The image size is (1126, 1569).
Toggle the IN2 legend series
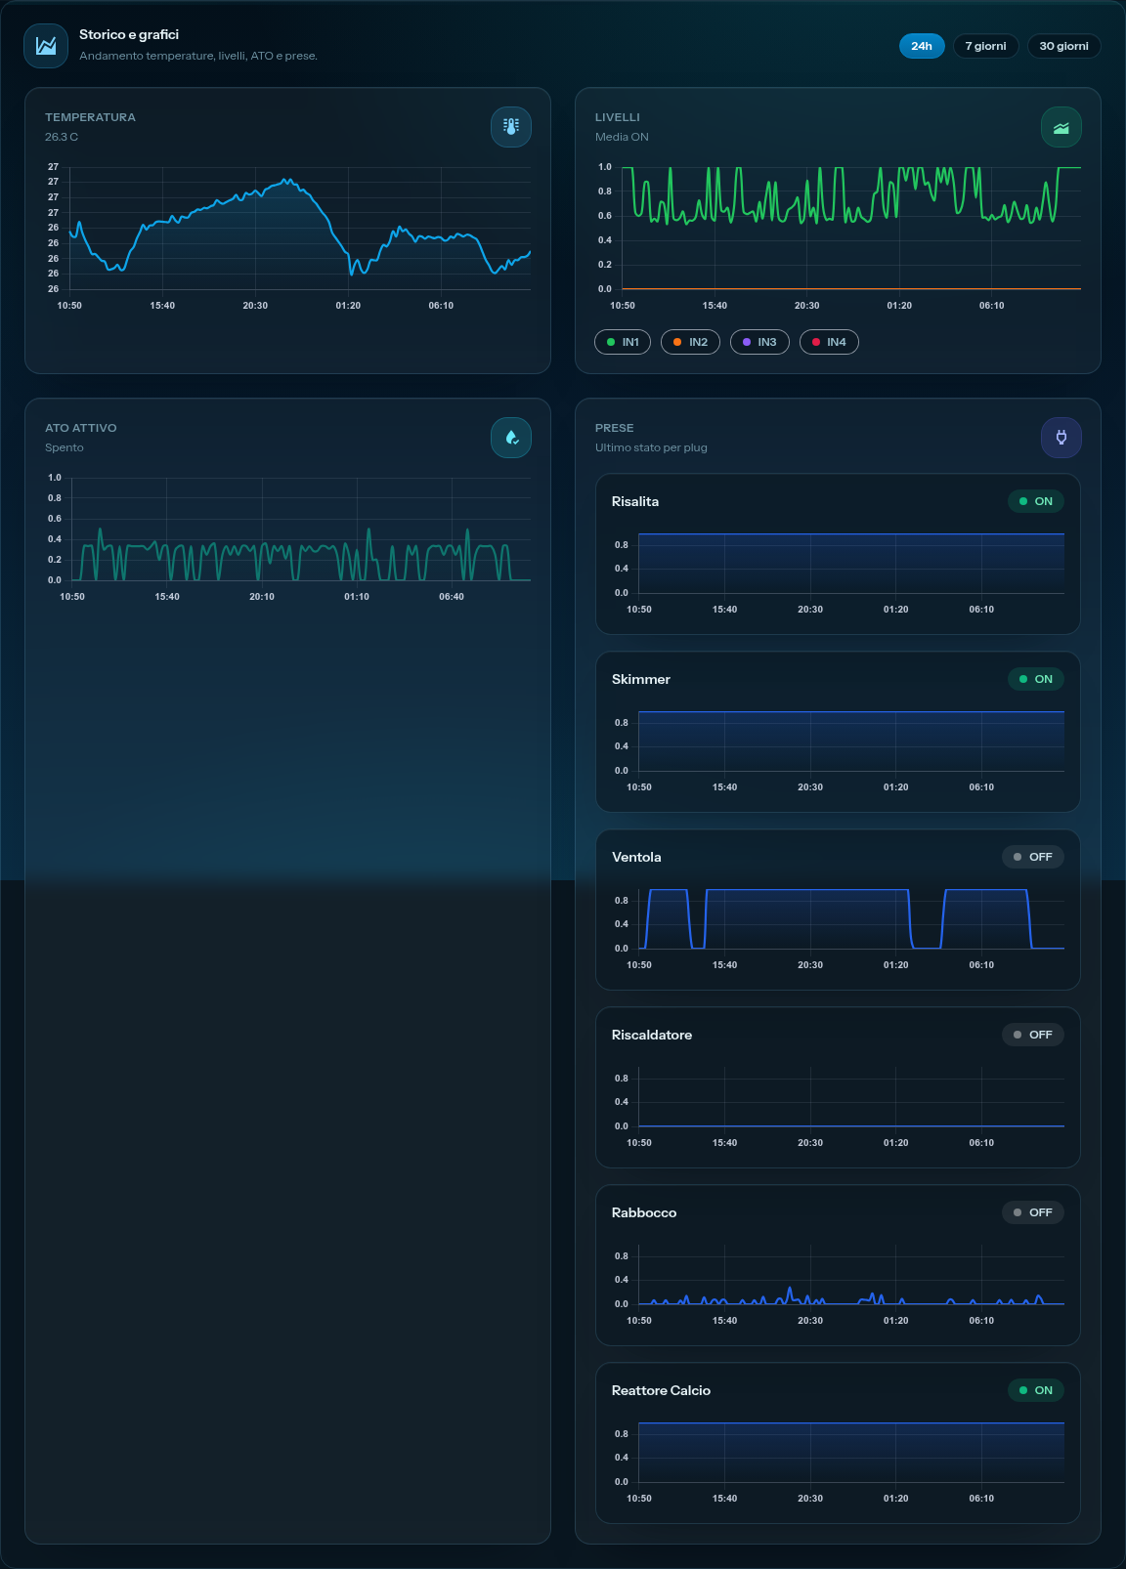coord(690,342)
